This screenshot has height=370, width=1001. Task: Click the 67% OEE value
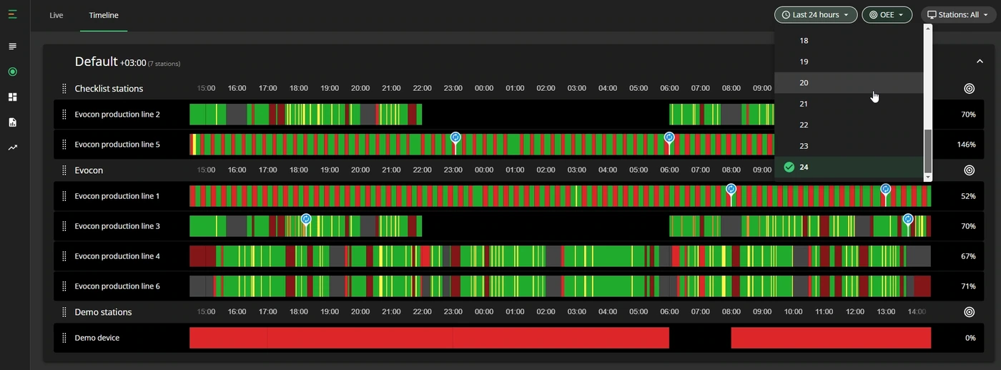pos(969,256)
